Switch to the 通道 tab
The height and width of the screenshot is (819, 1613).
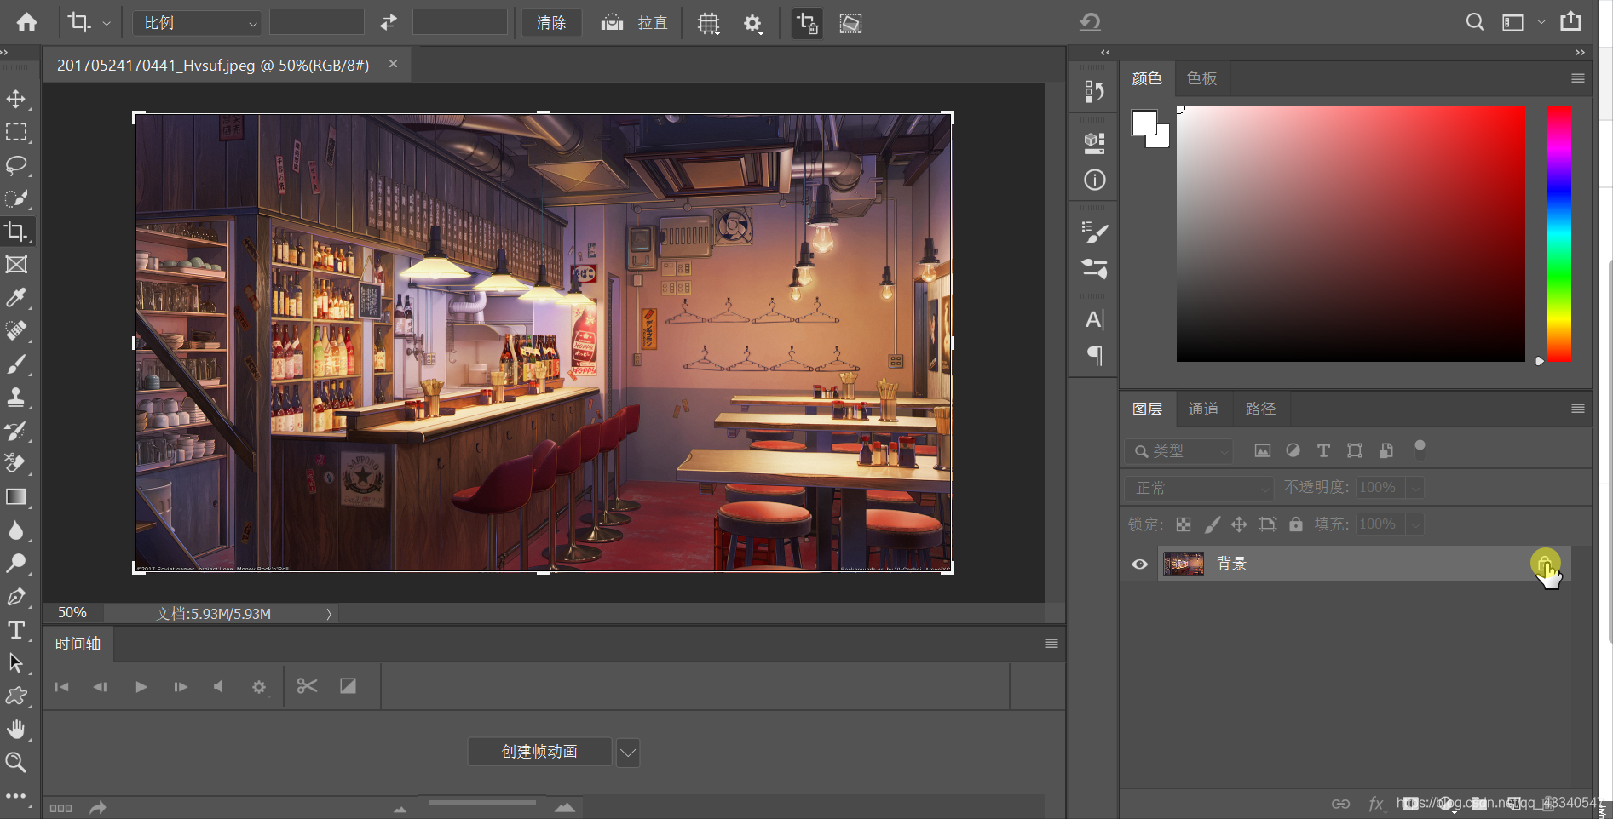click(1203, 409)
